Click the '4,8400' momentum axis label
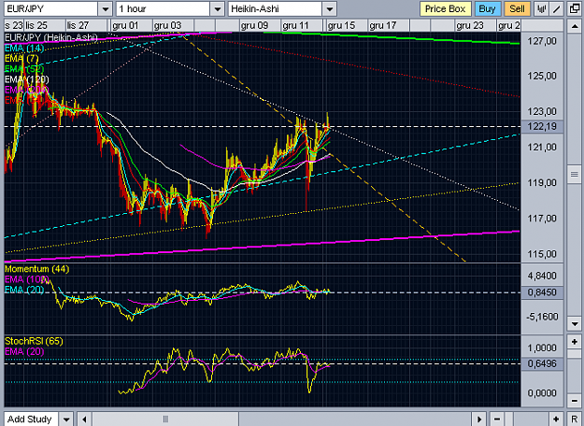 pyautogui.click(x=542, y=276)
